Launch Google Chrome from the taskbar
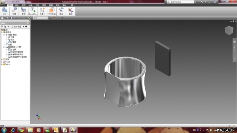The height and width of the screenshot is (133, 237). coord(21,130)
